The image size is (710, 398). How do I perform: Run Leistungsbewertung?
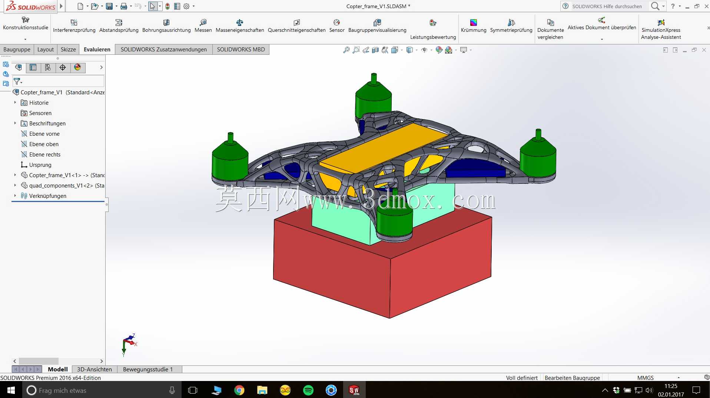pos(433,29)
